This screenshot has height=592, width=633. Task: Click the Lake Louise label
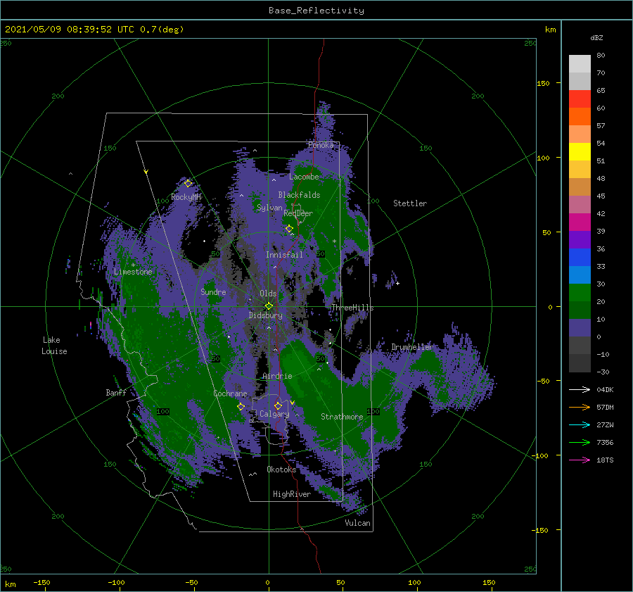[54, 346]
